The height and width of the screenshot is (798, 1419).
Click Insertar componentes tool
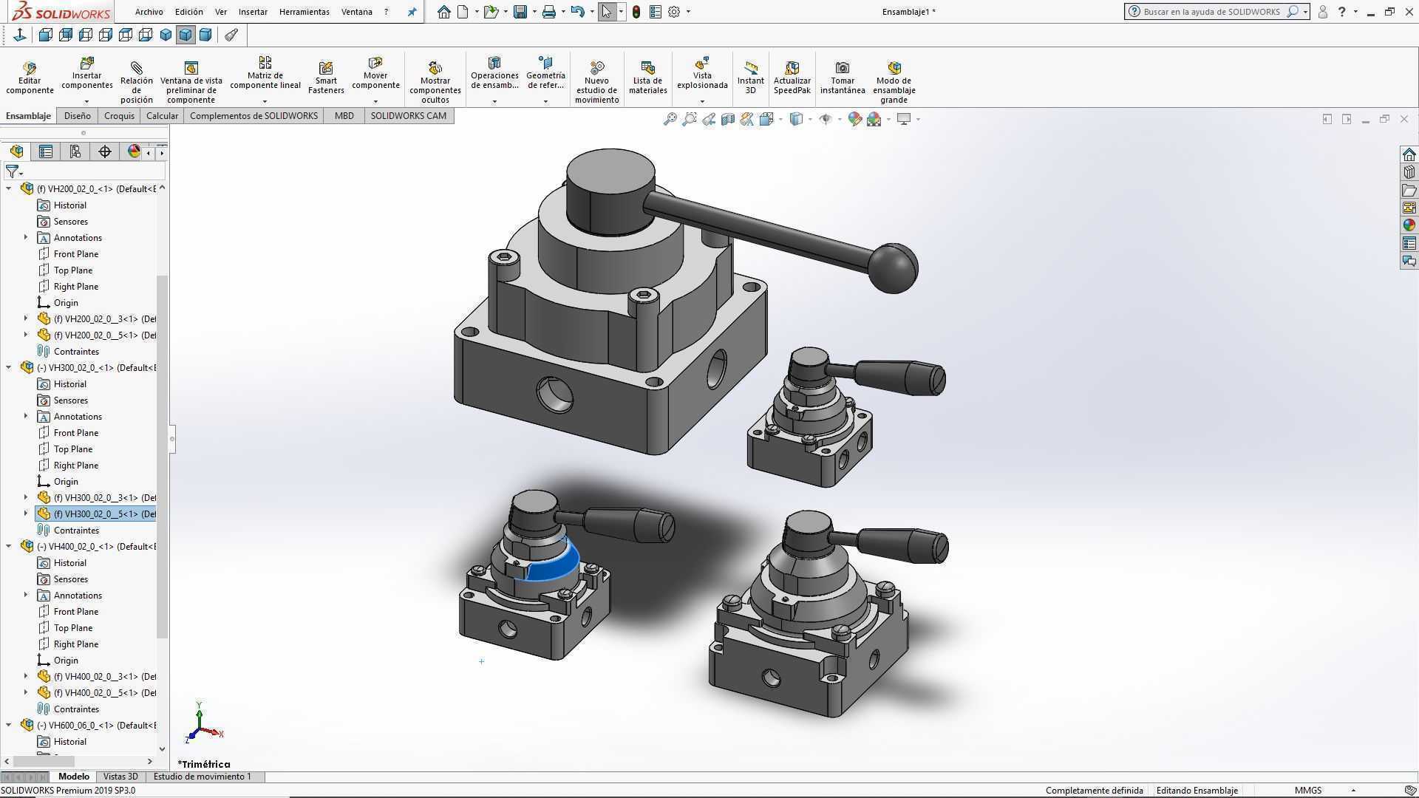pyautogui.click(x=86, y=73)
